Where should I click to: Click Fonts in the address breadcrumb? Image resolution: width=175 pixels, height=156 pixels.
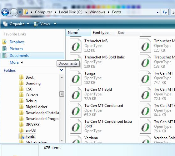pyautogui.click(x=117, y=12)
